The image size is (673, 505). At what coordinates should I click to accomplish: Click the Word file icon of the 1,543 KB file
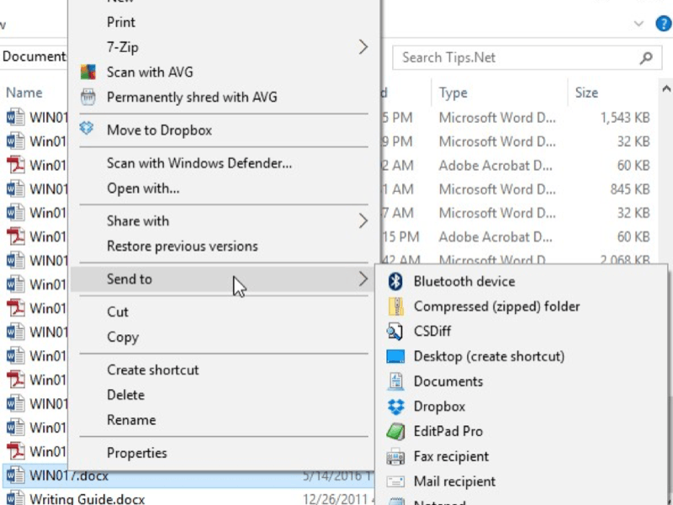coord(15,117)
